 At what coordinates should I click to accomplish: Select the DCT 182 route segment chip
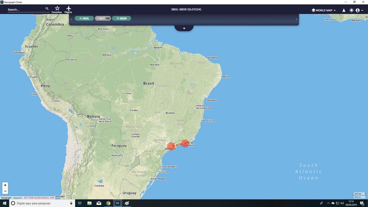click(103, 18)
